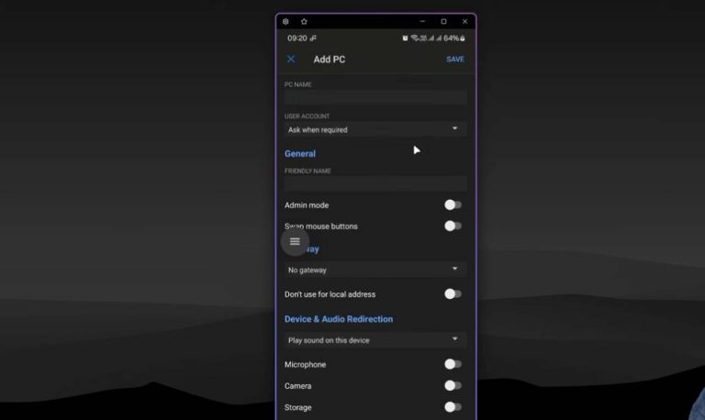Turn on Don't use for local address
The width and height of the screenshot is (705, 420).
pyautogui.click(x=453, y=293)
